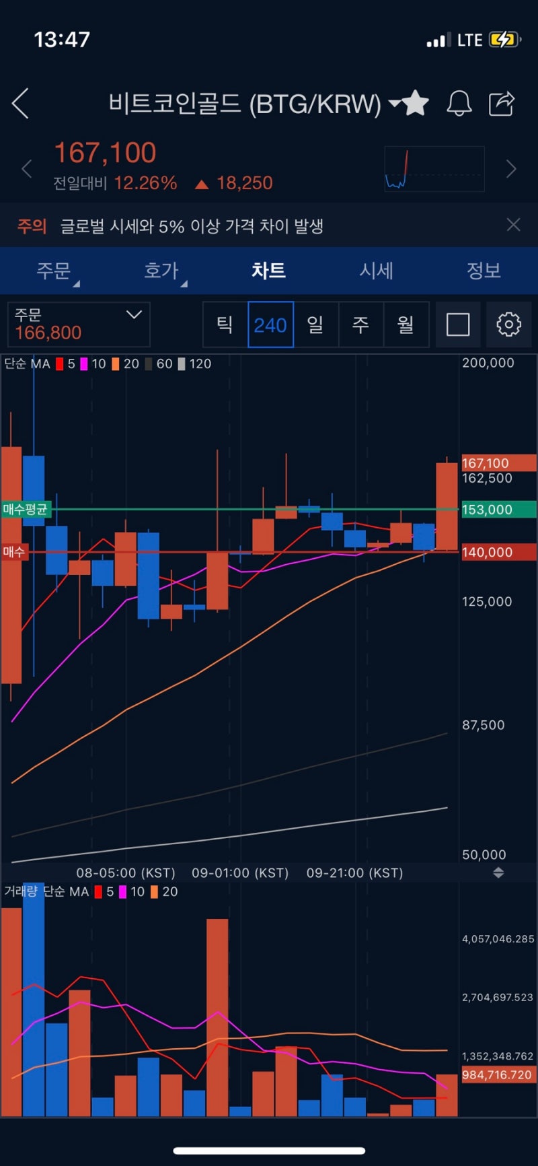
Task: Tap the 140,000 red price tag
Action: [498, 552]
